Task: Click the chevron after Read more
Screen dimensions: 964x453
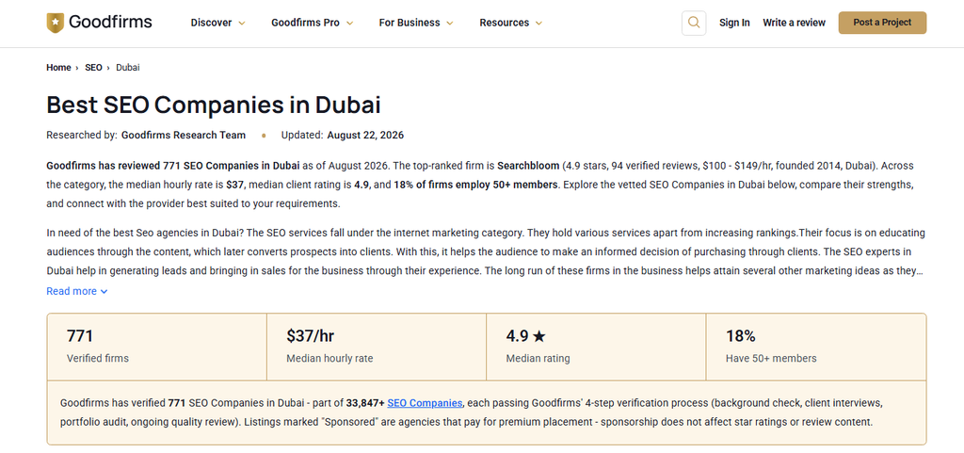Action: (x=104, y=291)
